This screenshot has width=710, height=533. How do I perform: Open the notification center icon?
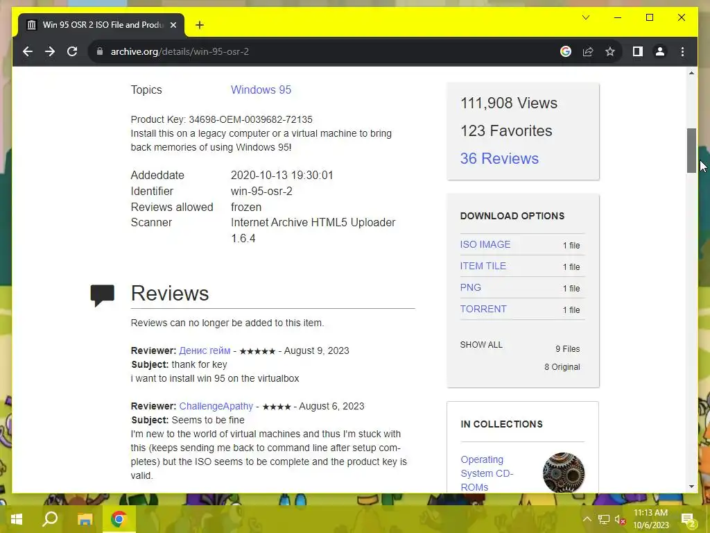(x=688, y=519)
